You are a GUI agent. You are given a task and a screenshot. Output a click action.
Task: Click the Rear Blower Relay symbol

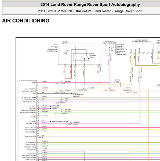(x=82, y=57)
